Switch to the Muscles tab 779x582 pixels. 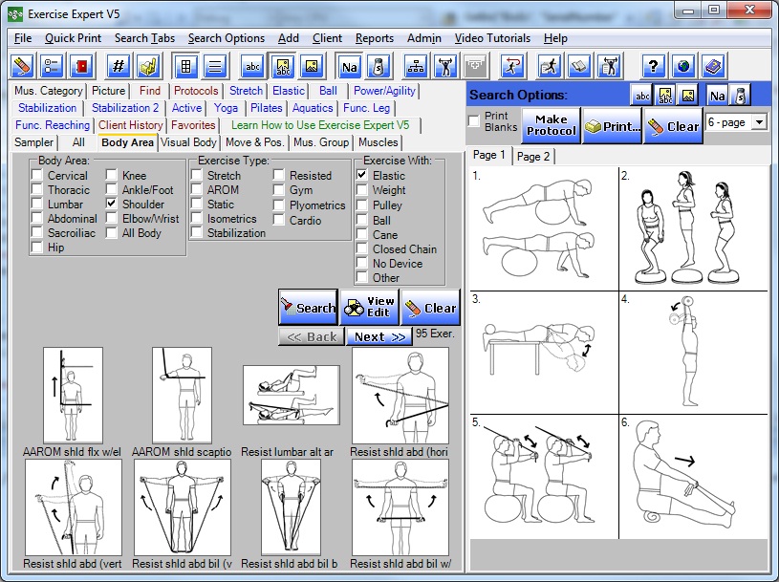click(x=379, y=142)
